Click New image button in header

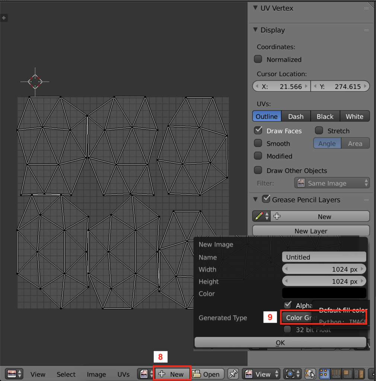coord(172,374)
